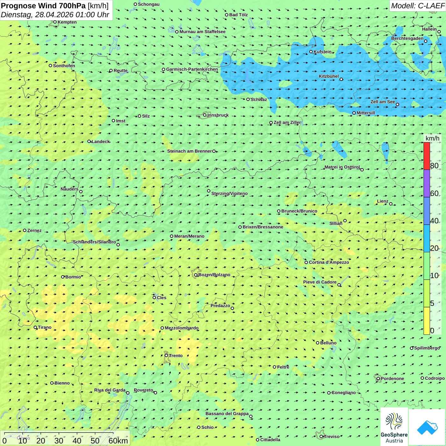446x446 pixels.
Task: Click the 'Pieve di Cadore' label
Action: [x=320, y=282]
